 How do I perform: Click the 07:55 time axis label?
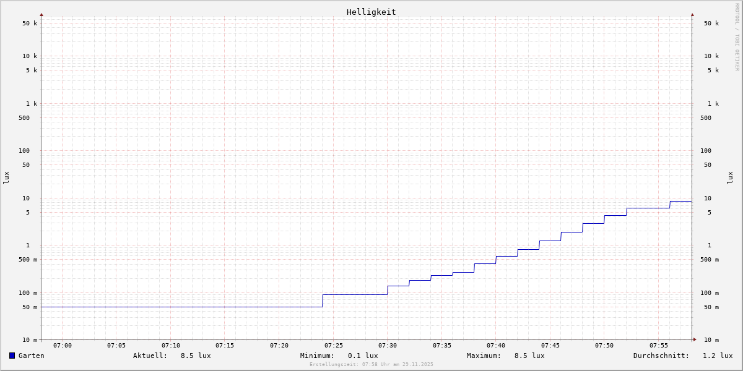[658, 346]
